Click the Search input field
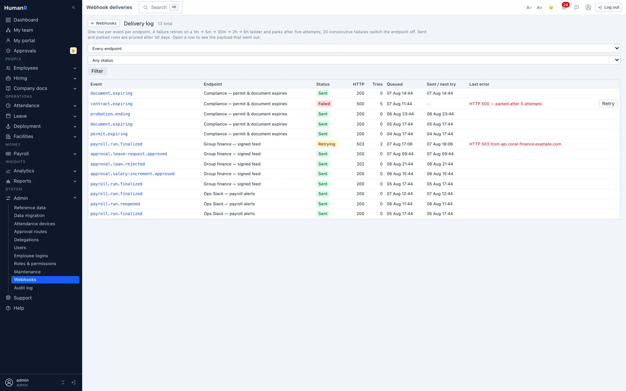626x391 pixels. (x=160, y=8)
